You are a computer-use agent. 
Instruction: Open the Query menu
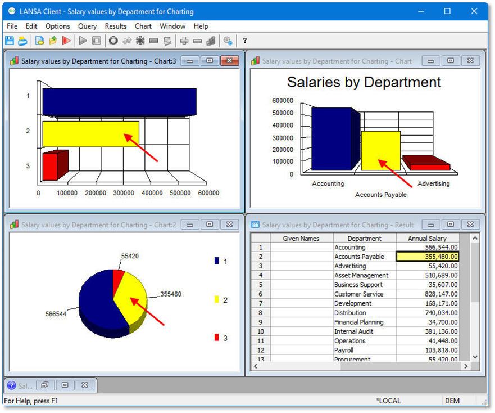pos(87,26)
